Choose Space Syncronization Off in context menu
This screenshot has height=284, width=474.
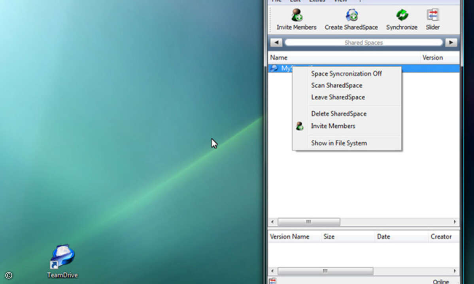pyautogui.click(x=347, y=73)
